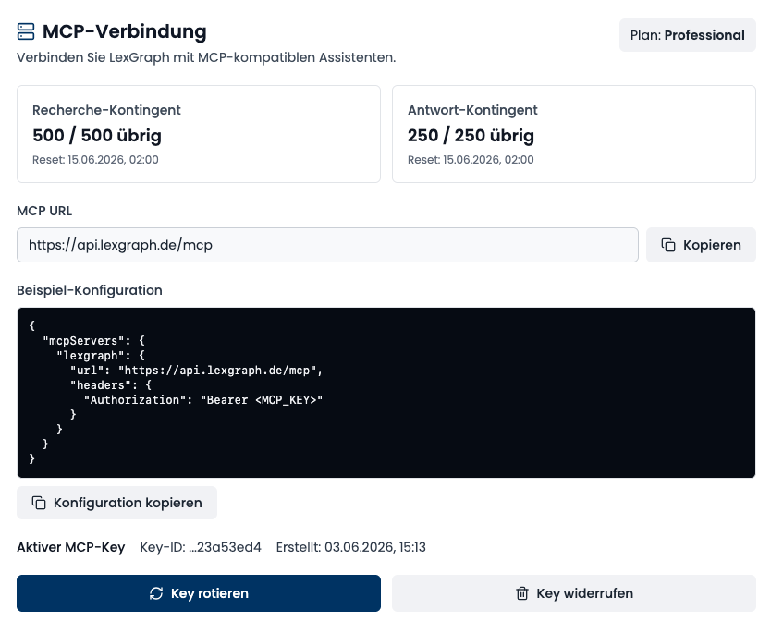This screenshot has height=621, width=771.
Task: Click the Recherche-Kontingent reset date text
Action: point(95,160)
